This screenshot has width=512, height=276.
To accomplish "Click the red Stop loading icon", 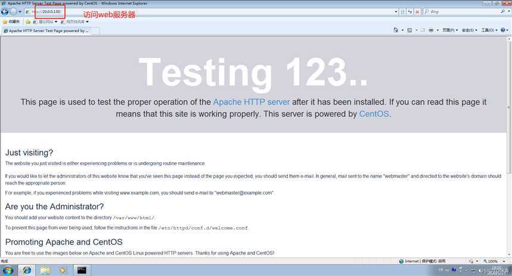I will tap(417, 12).
